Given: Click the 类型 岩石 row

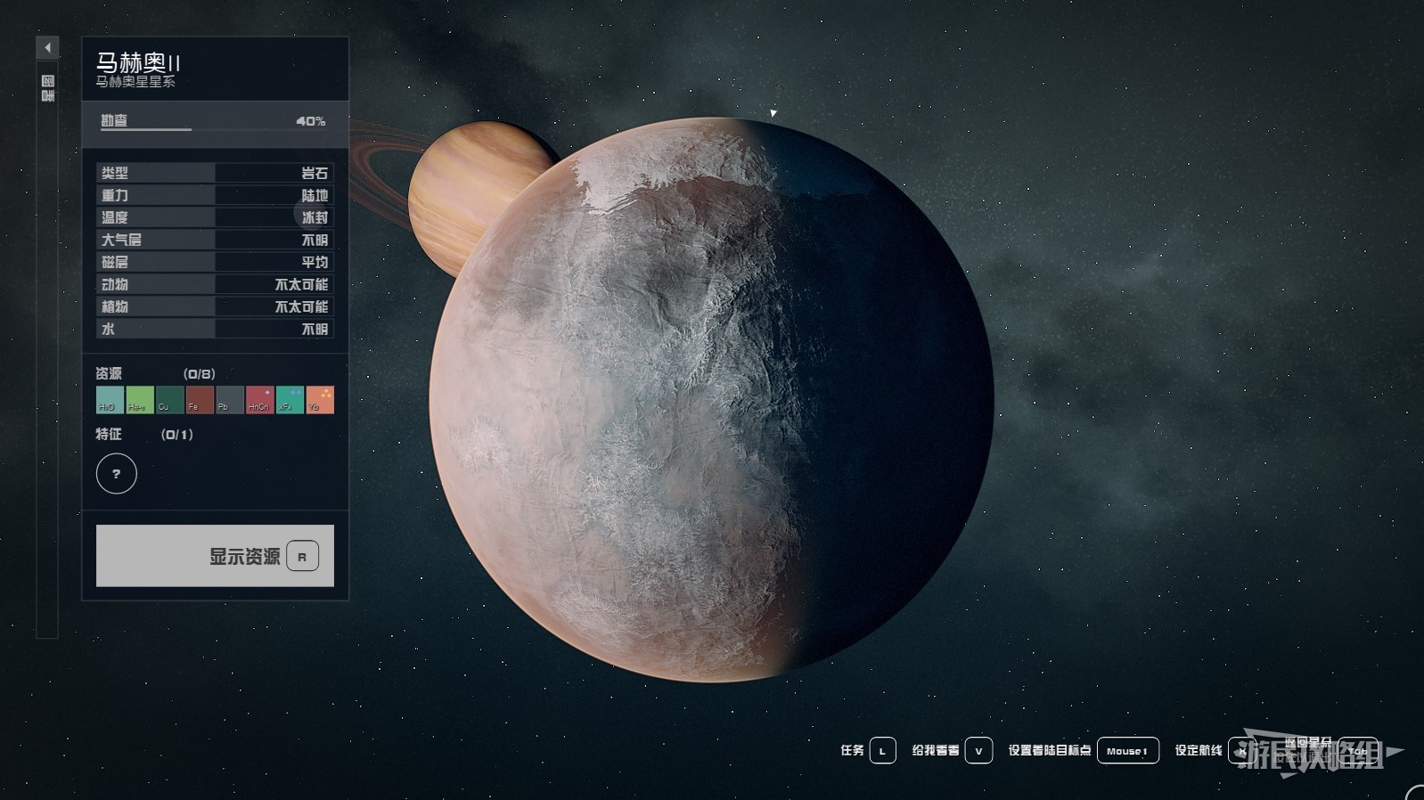Looking at the screenshot, I should pos(215,173).
